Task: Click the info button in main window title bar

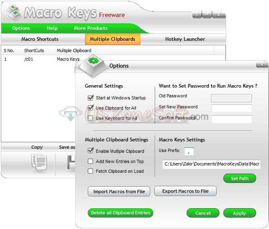Action: (197, 15)
